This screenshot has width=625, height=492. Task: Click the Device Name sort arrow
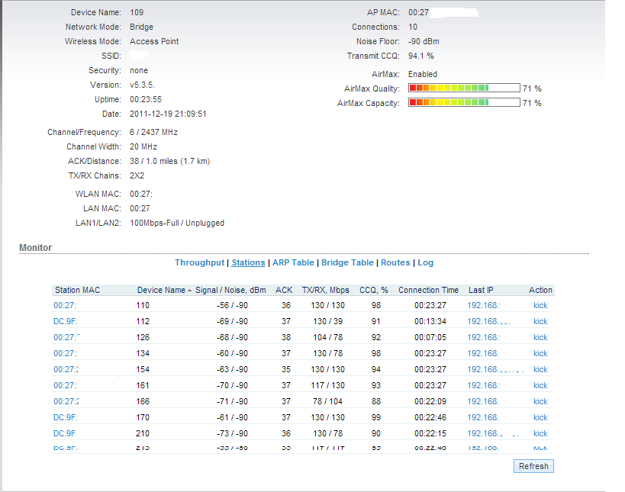pos(189,290)
